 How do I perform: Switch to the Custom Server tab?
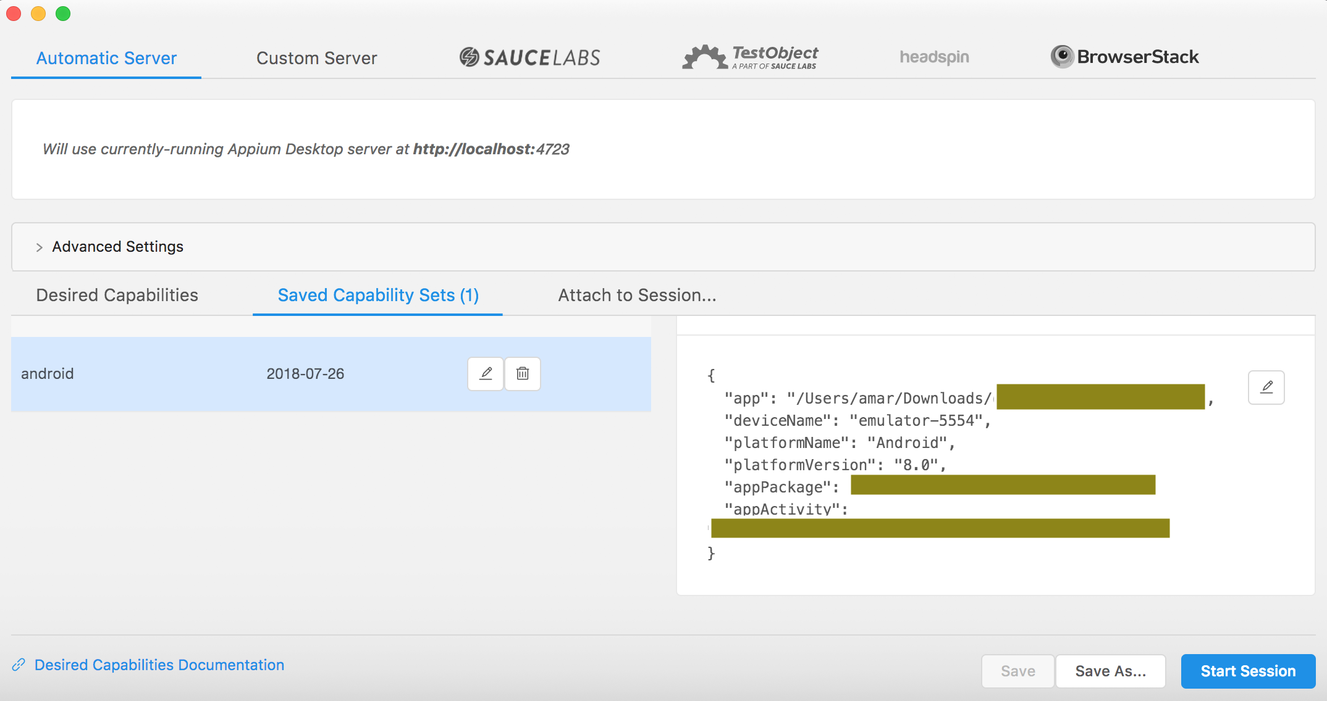point(316,57)
